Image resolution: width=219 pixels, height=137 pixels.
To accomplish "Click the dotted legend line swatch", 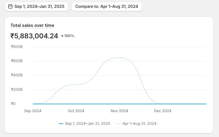I will pos(118,124).
